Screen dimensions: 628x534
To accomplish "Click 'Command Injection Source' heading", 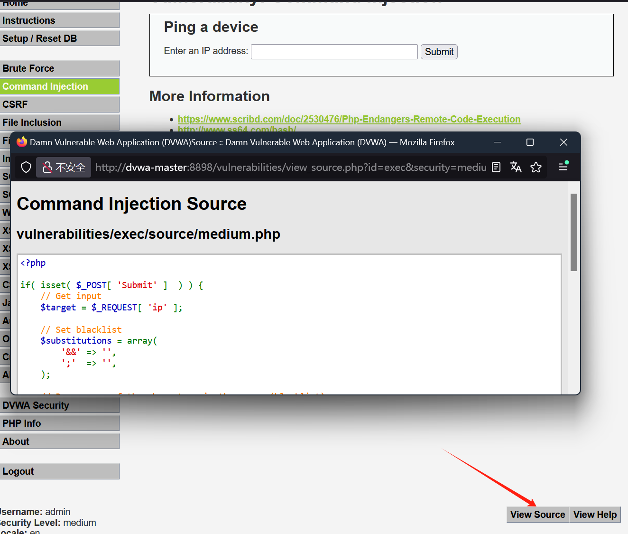I will (132, 204).
